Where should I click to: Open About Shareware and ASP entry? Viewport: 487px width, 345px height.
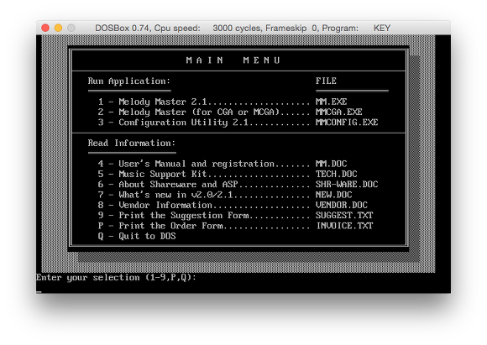238,185
